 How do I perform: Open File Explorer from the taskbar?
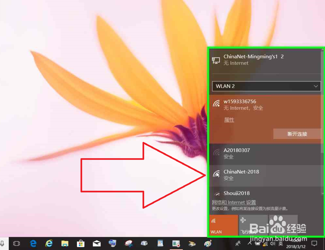pyautogui.click(x=65, y=243)
